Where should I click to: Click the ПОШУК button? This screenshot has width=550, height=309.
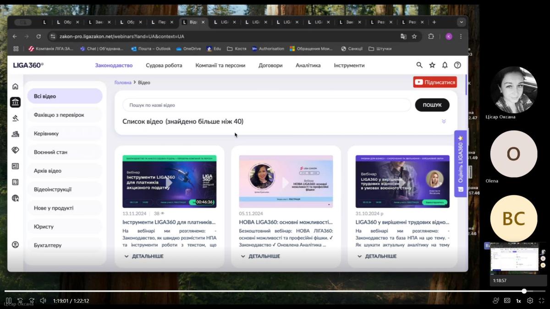click(x=432, y=105)
